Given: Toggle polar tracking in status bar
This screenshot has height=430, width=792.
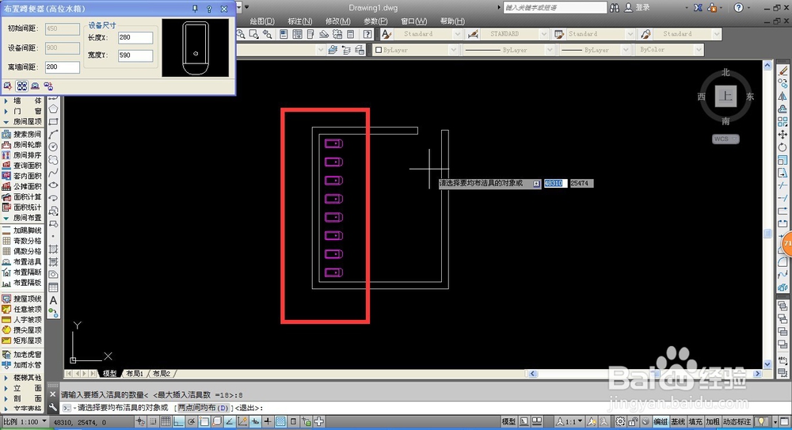Looking at the screenshot, I should (x=191, y=421).
